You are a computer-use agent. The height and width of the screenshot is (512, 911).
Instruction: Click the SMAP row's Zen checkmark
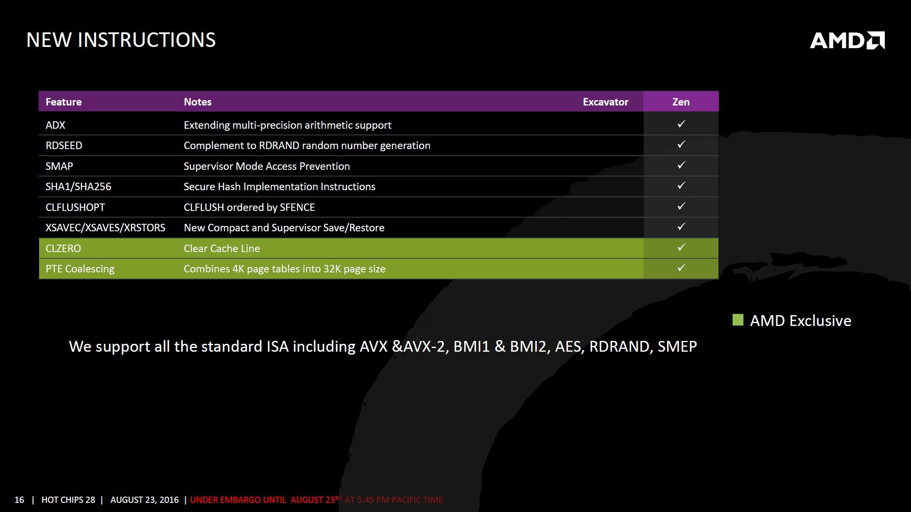[681, 165]
